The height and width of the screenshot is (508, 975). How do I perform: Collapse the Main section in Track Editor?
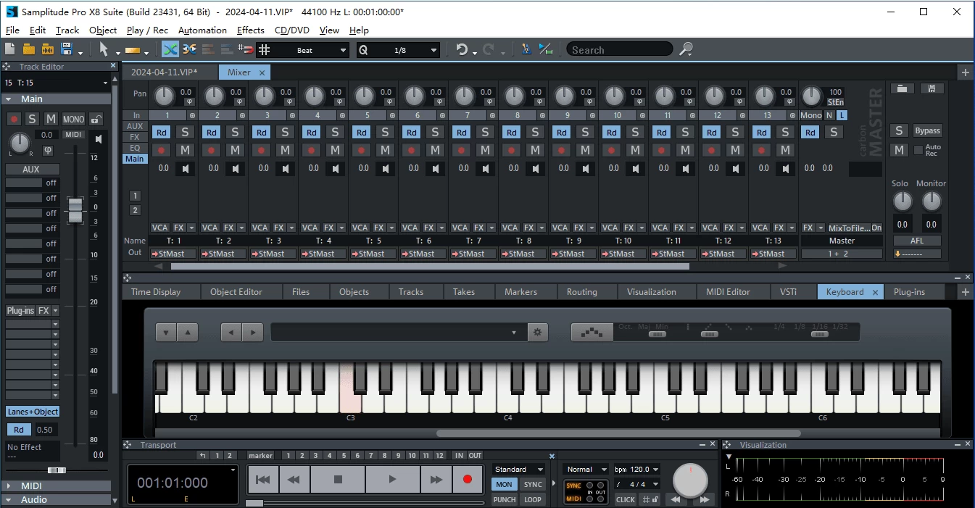pyautogui.click(x=9, y=99)
